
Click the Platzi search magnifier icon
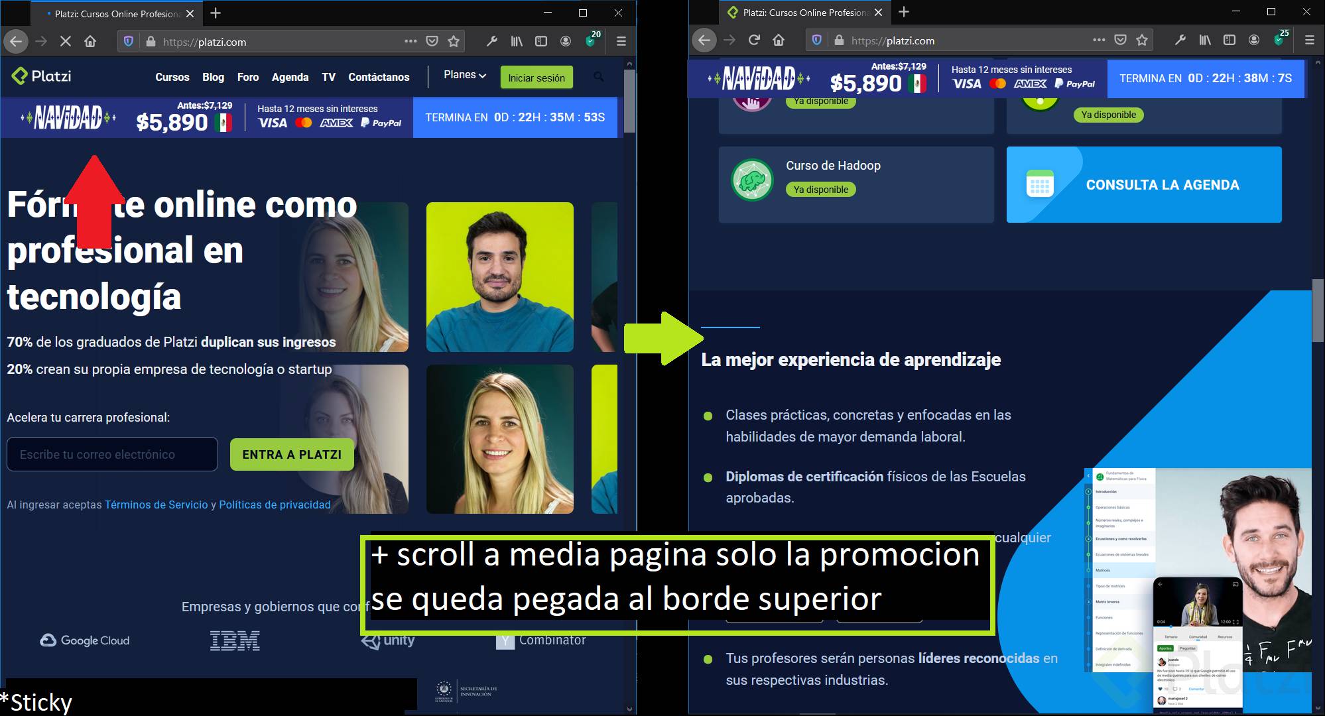[599, 77]
